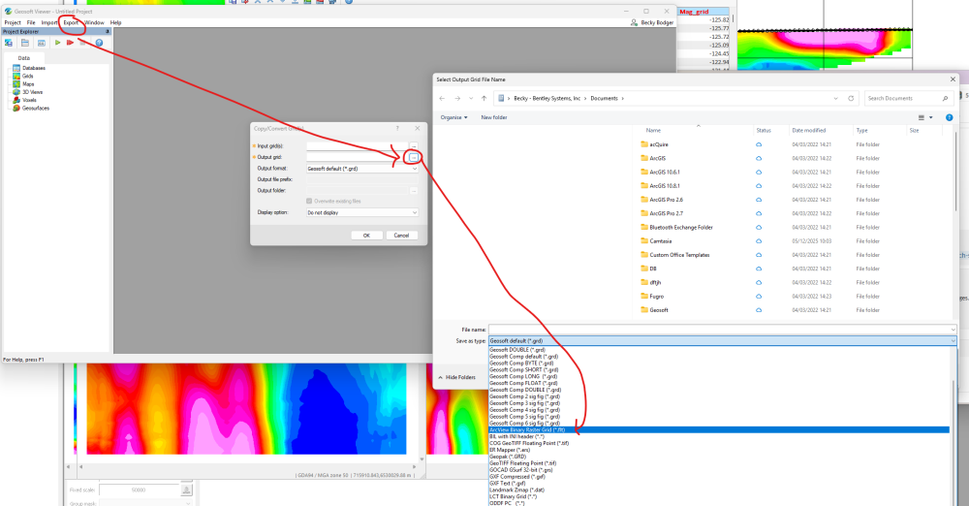The image size is (969, 506).
Task: Open the Custom Office Templates folder
Action: coord(679,255)
